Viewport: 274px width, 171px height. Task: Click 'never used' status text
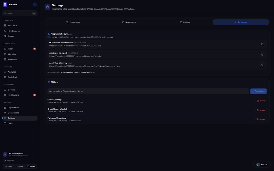pos(76,121)
